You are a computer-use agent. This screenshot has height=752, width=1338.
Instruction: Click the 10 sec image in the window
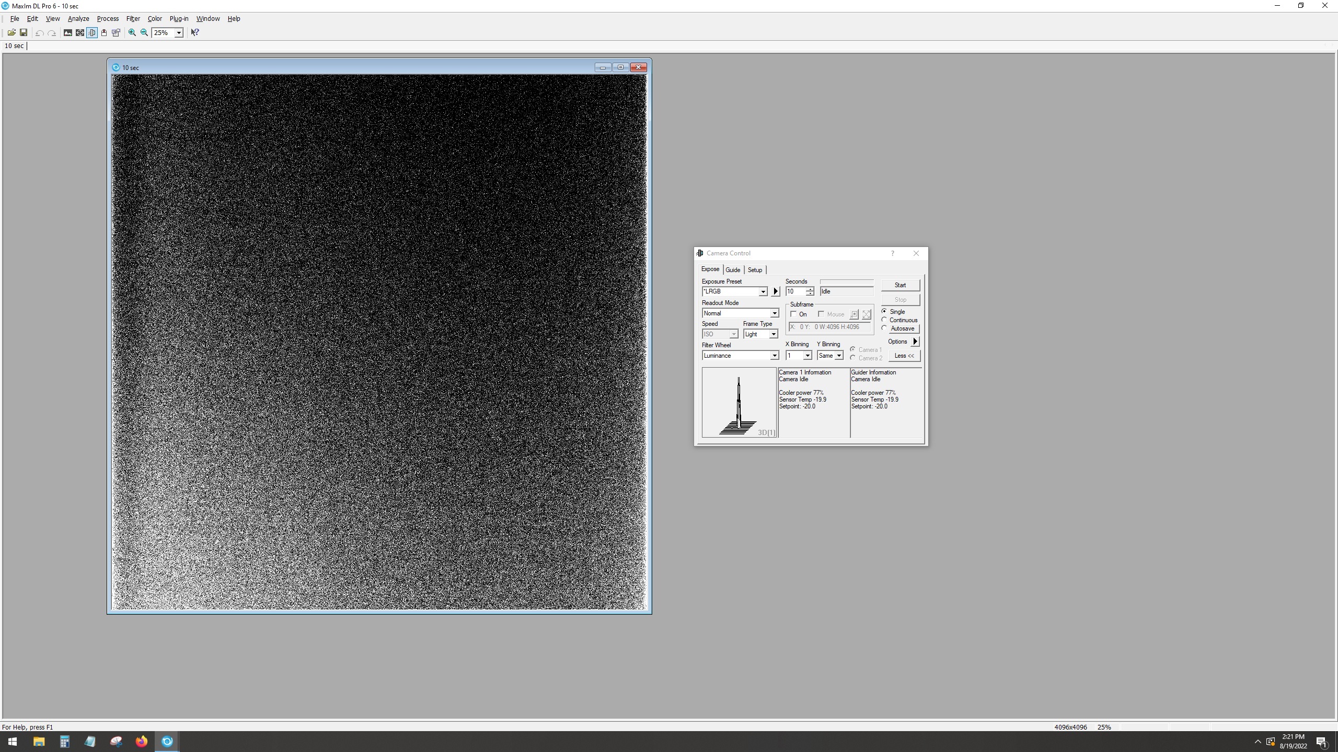(x=379, y=342)
